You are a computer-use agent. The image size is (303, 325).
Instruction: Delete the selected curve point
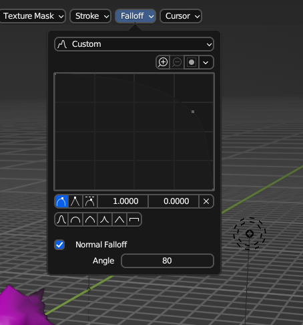coord(206,201)
